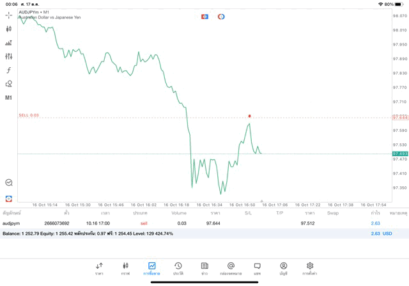This screenshot has height=286, width=409.
Task: Toggle the red-blue circular icon at chart top
Action: (221, 17)
